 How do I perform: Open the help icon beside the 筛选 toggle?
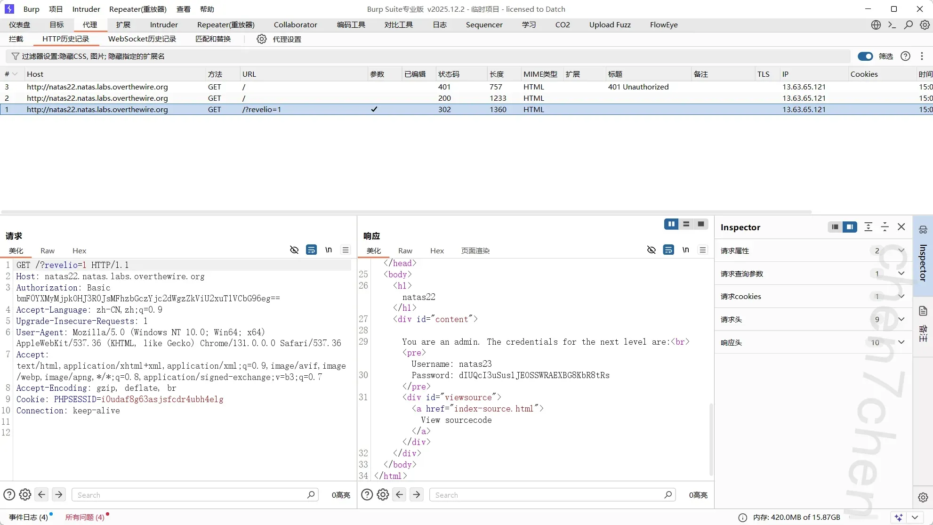(x=905, y=57)
